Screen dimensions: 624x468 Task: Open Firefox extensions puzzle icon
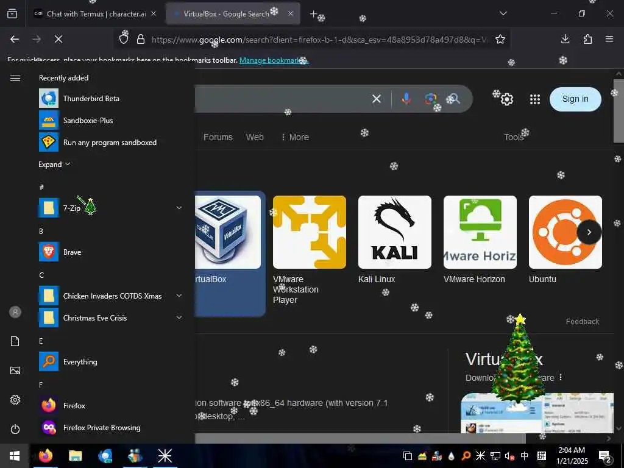pos(587,39)
